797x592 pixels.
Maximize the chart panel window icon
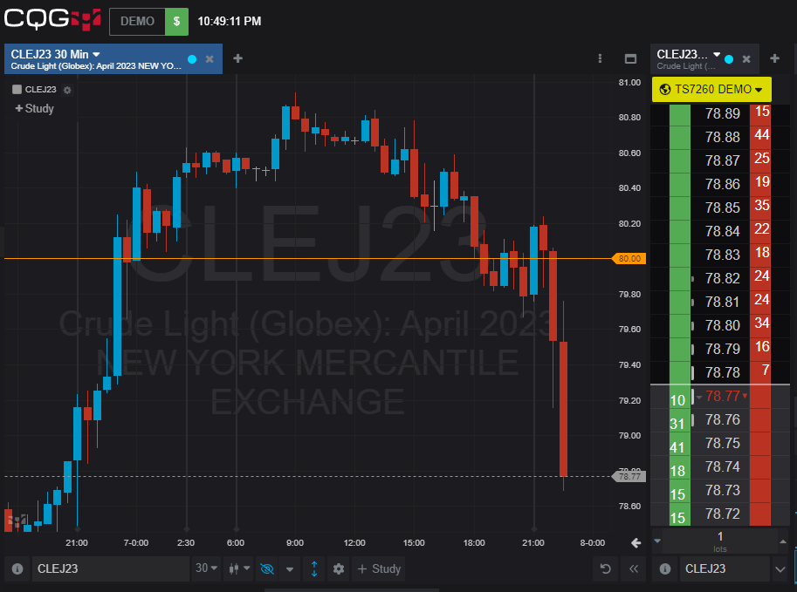(630, 59)
